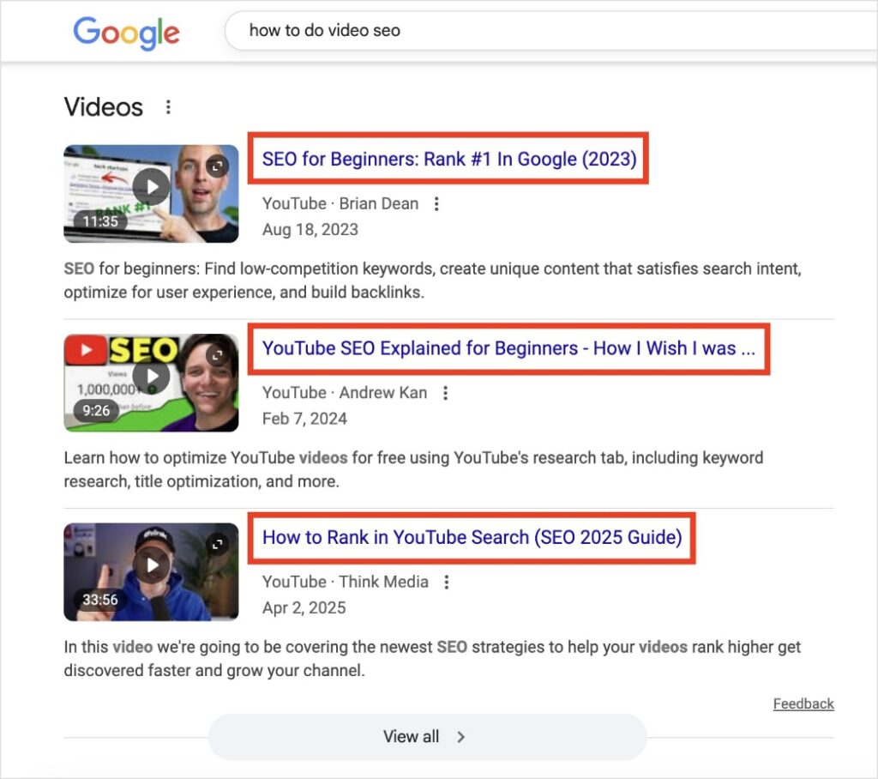878x779 pixels.
Task: Open the How to Rank in YouTube Search link
Action: pyautogui.click(x=471, y=538)
